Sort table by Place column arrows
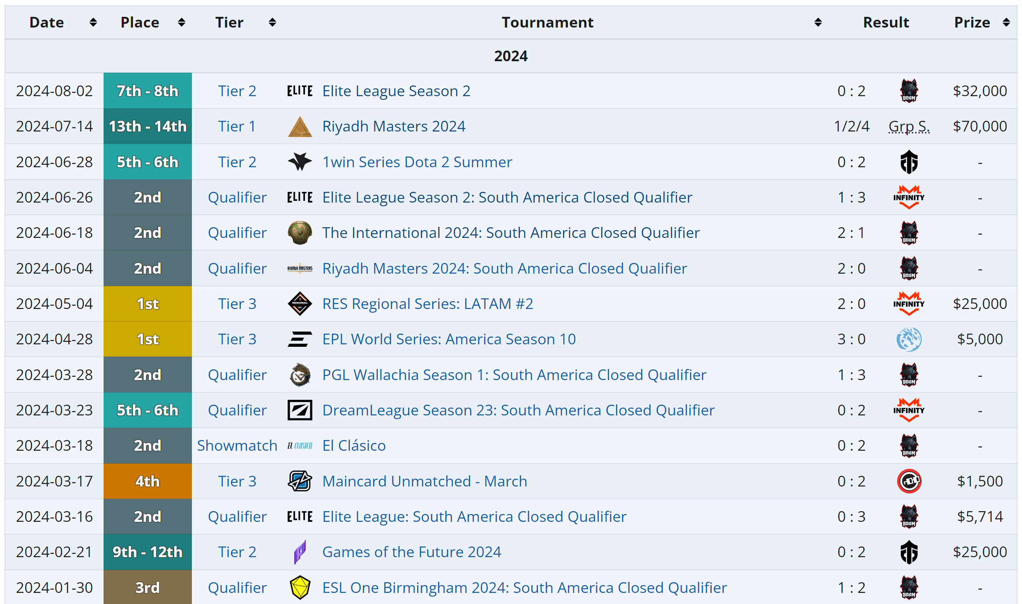Screen dimensions: 1022x604 tap(181, 22)
